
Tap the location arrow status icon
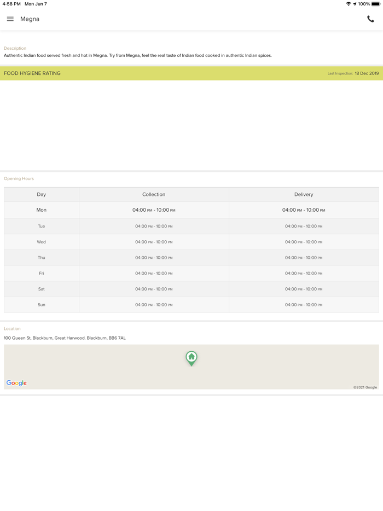(355, 4)
